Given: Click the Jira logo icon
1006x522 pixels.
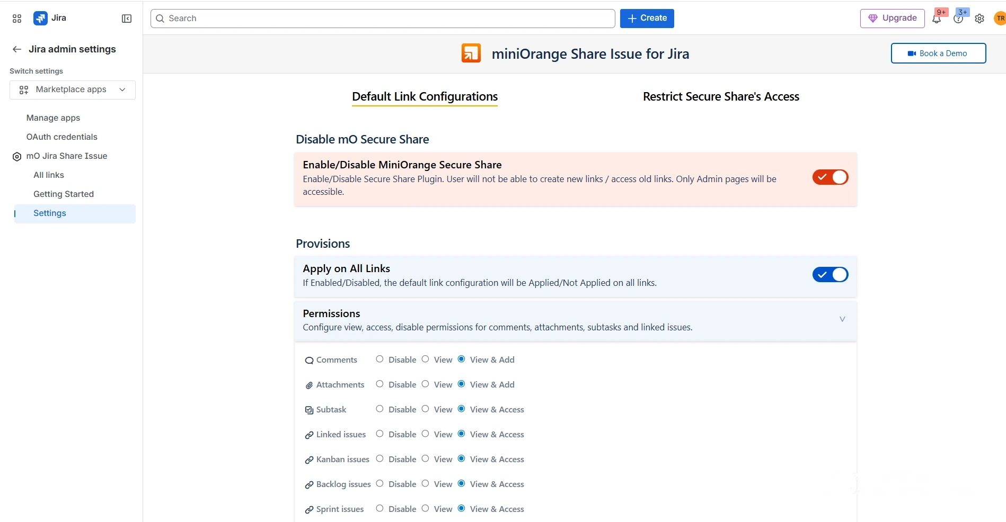Looking at the screenshot, I should click(x=40, y=18).
